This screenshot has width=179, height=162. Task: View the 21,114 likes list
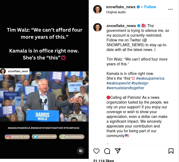pos(104,160)
